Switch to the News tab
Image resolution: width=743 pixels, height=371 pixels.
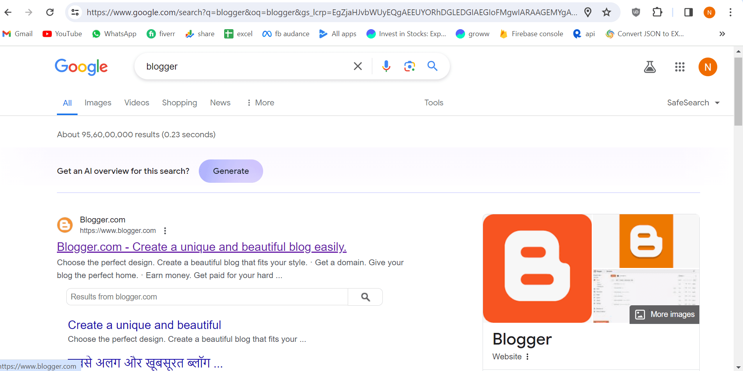(x=220, y=103)
